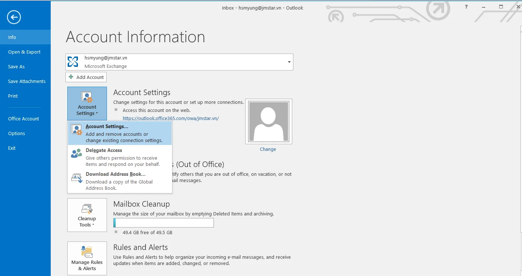522x276 pixels.
Task: Click the Download Address Book icon
Action: [76, 178]
